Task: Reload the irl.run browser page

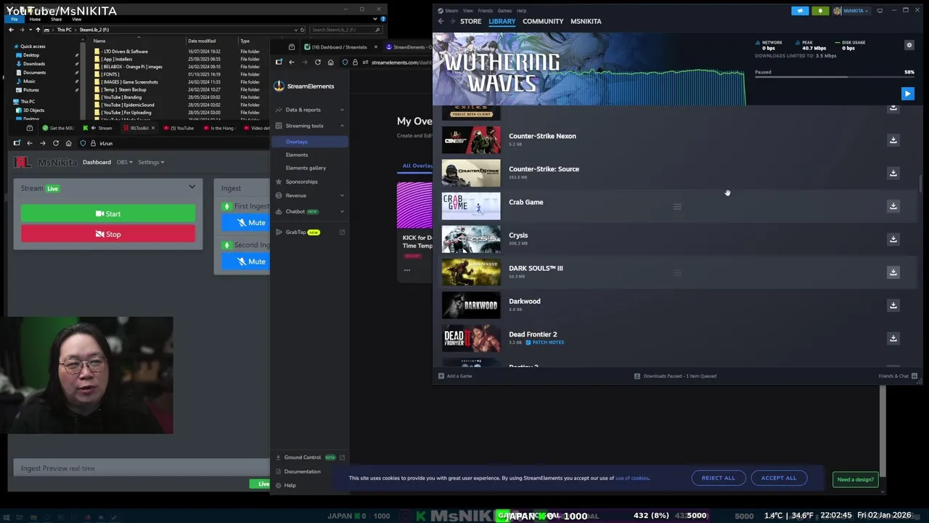Action: (x=55, y=143)
